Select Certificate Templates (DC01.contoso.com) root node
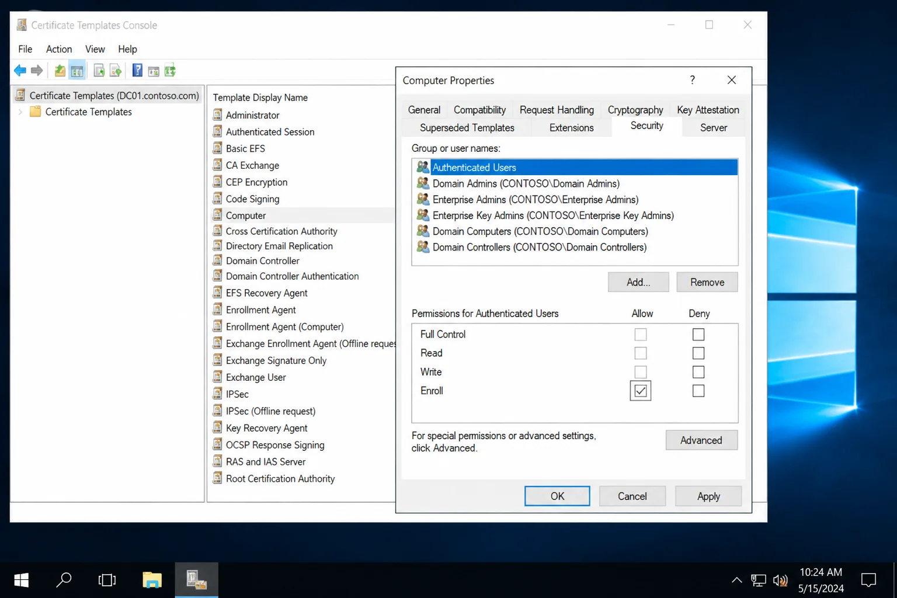 tap(107, 95)
